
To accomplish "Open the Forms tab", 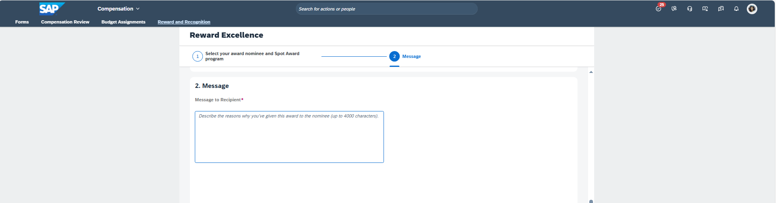I will pyautogui.click(x=22, y=22).
